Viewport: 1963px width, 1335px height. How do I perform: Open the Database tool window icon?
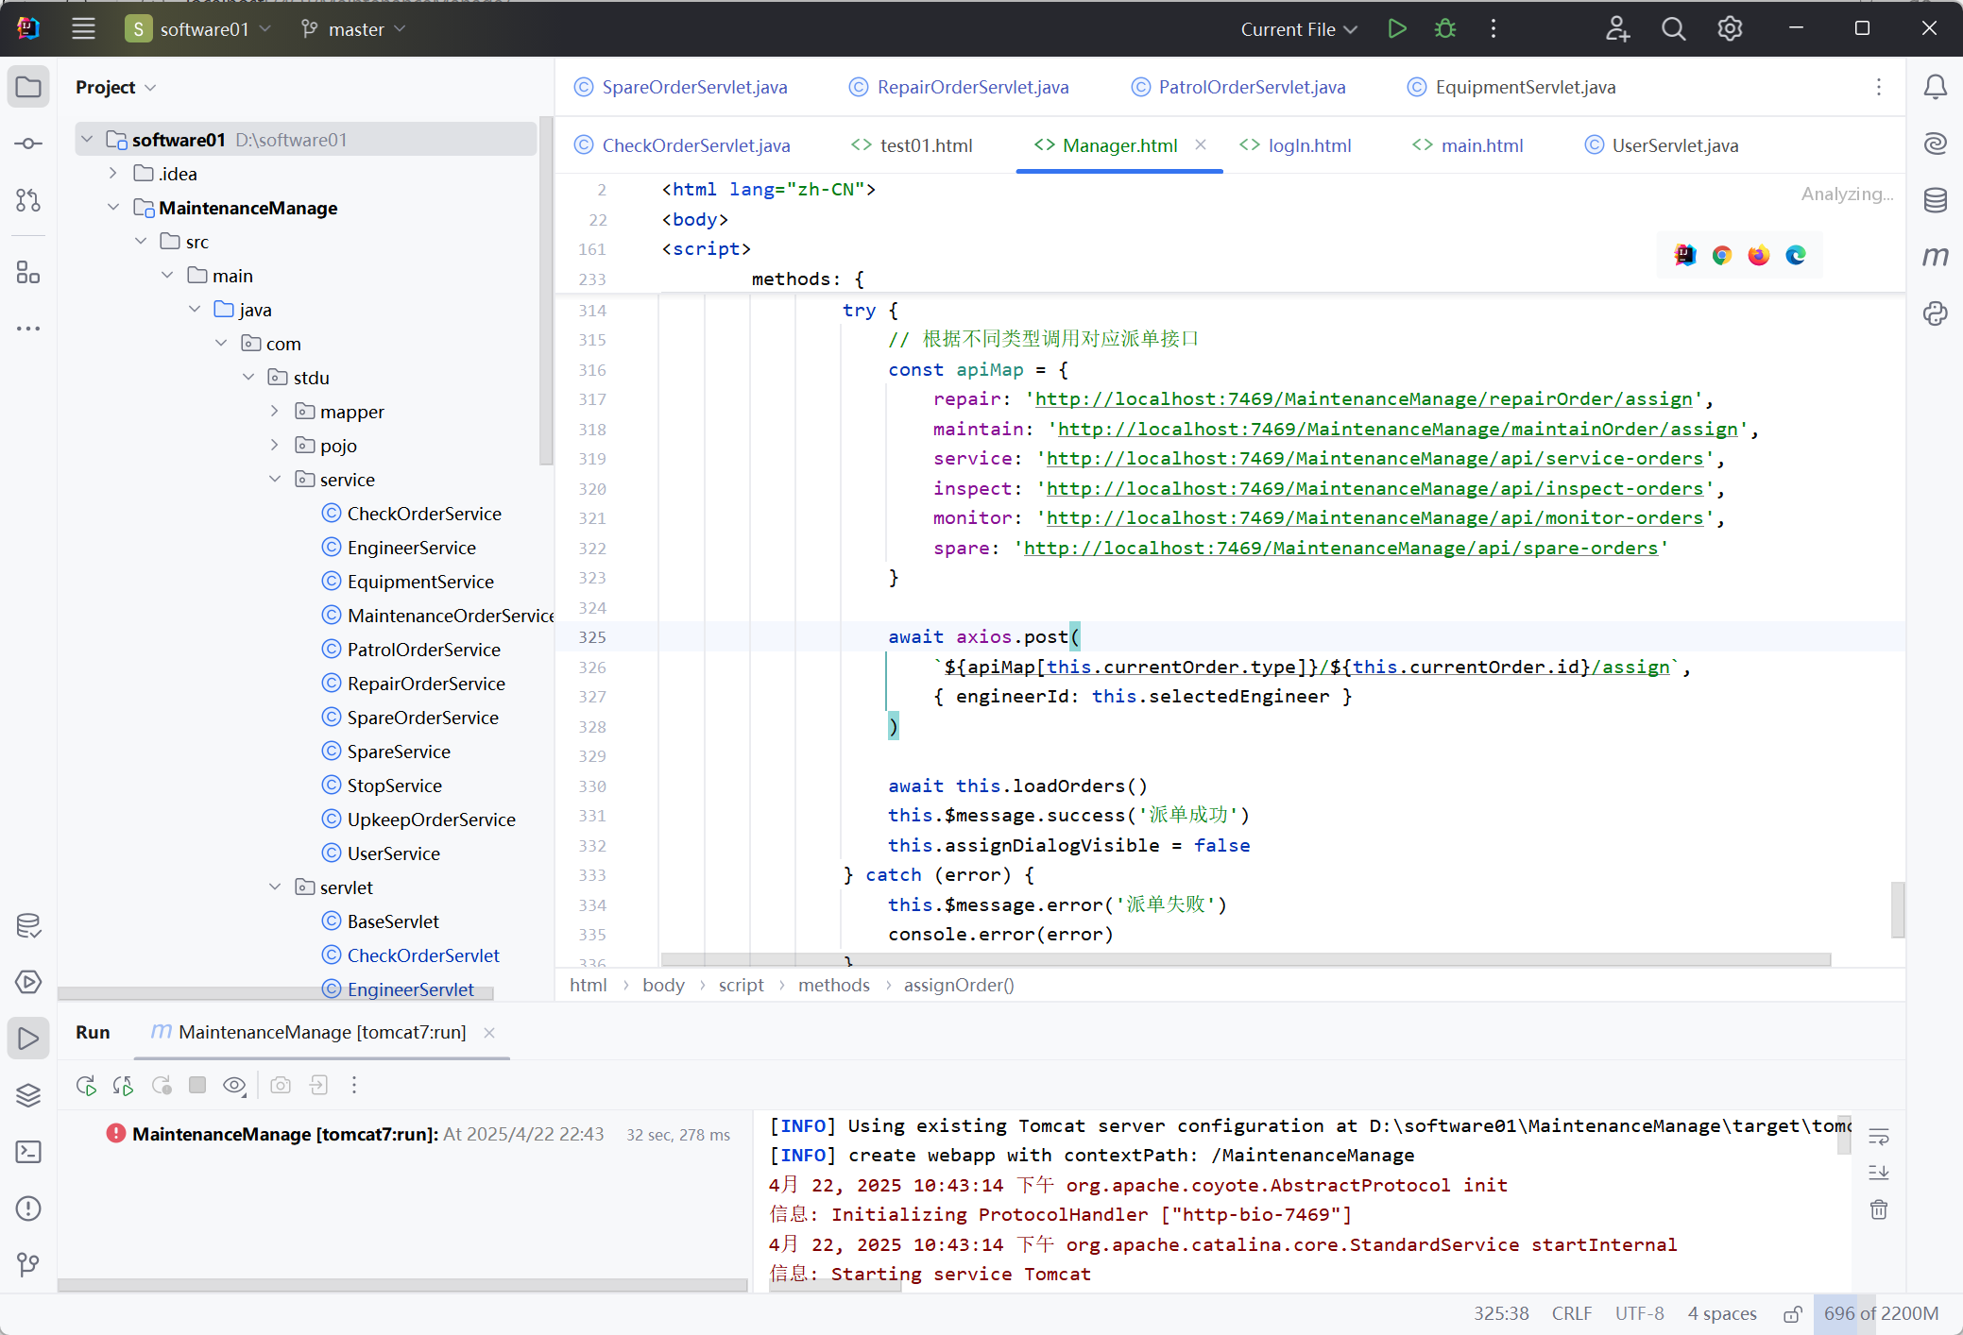(x=1936, y=200)
